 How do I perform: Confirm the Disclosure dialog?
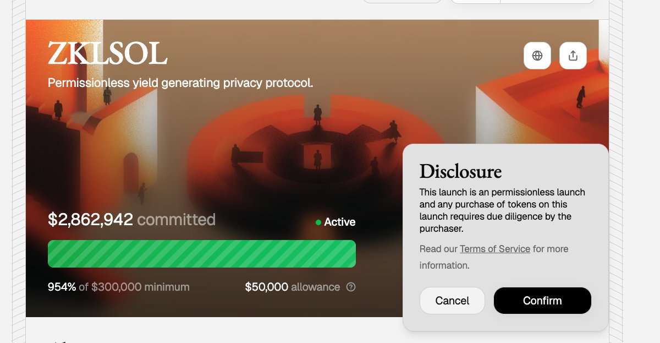[542, 301]
